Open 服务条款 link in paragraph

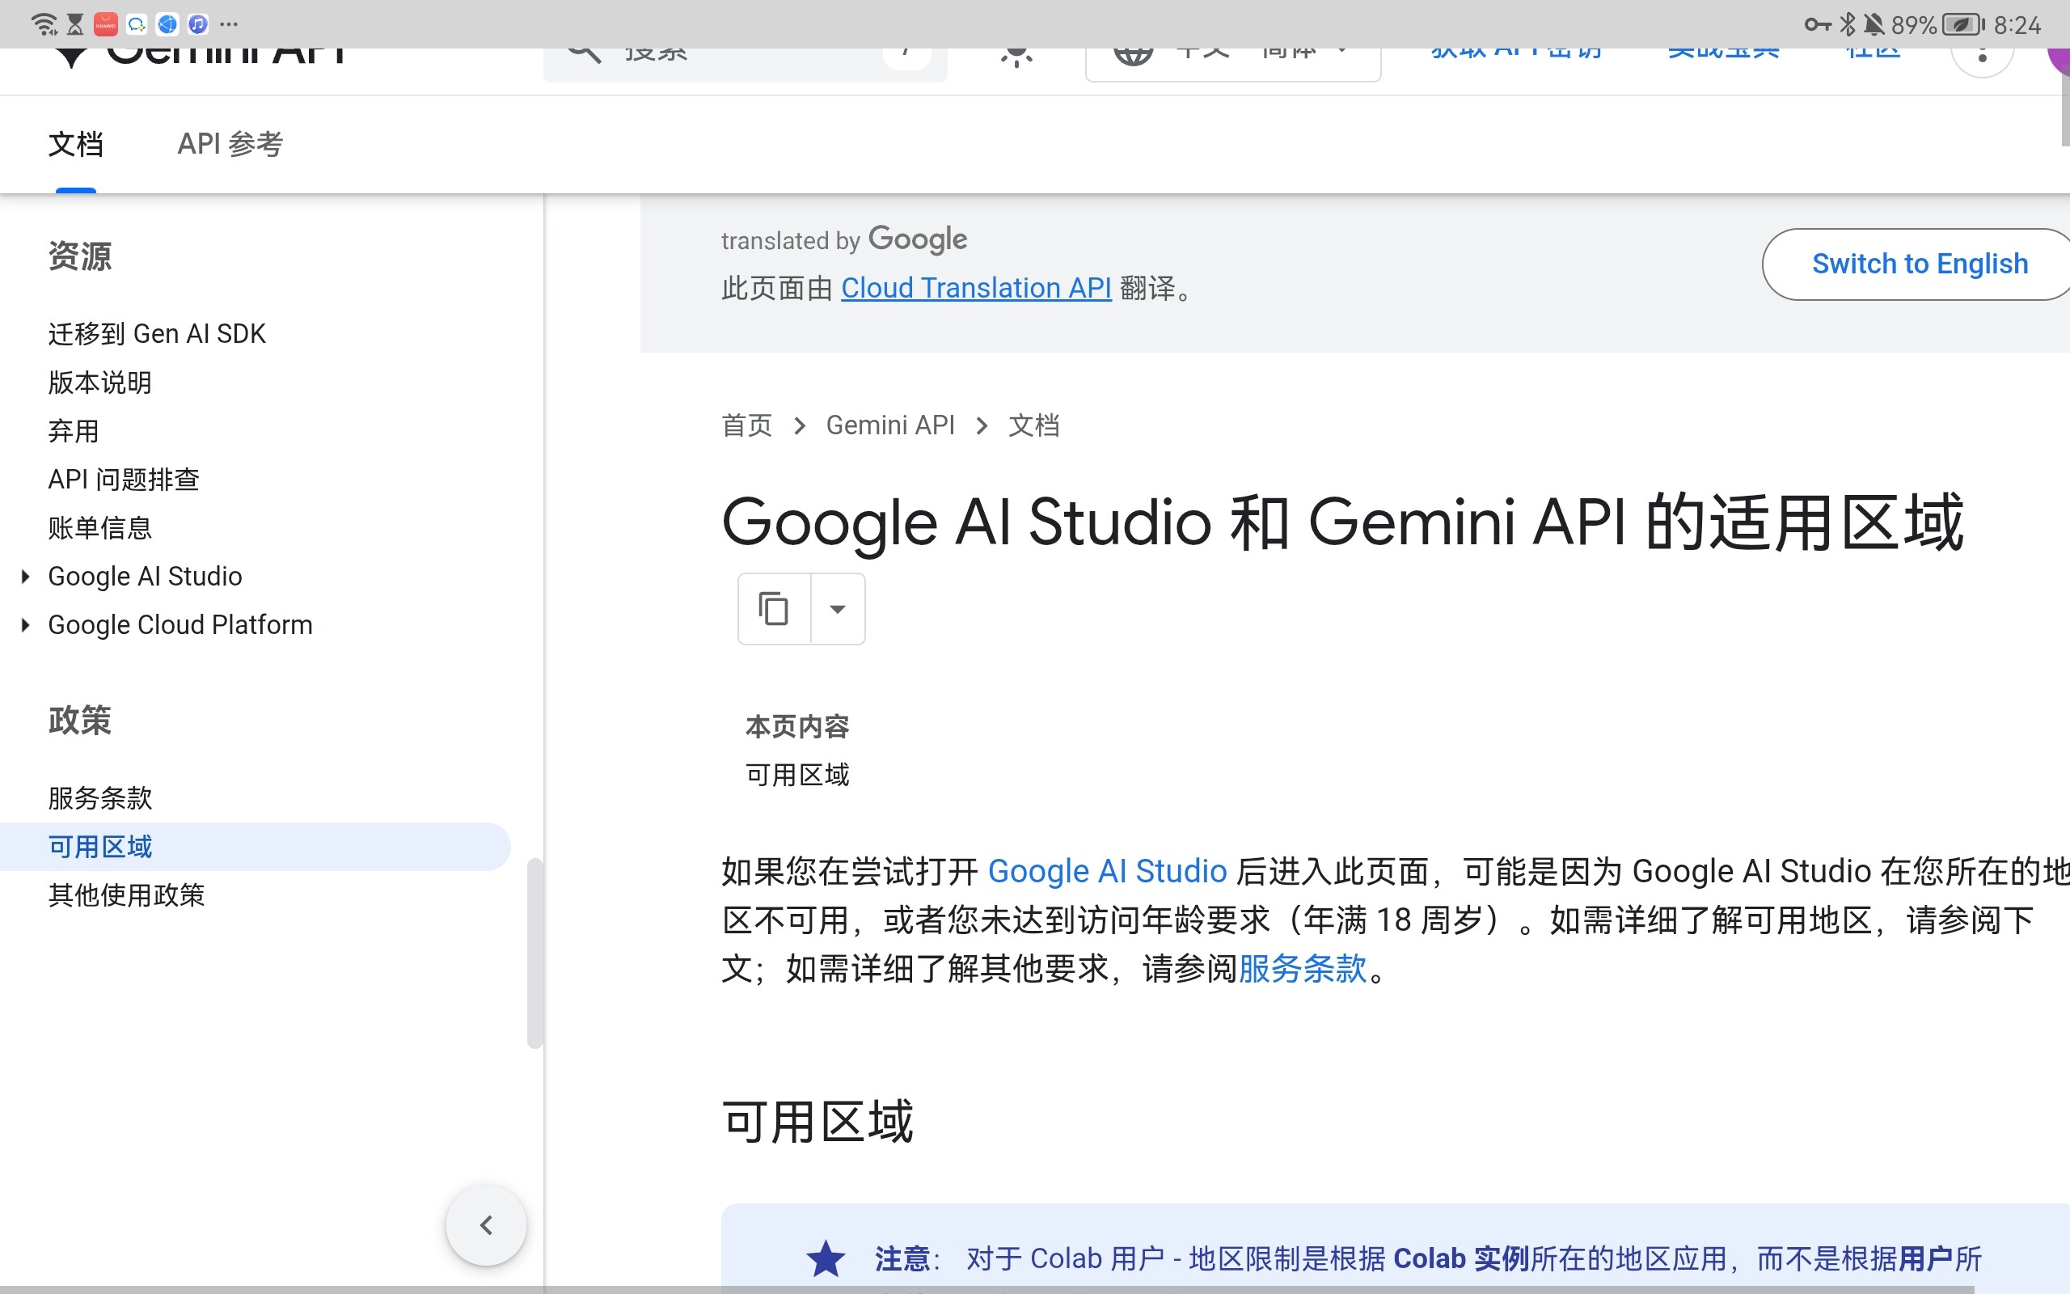[x=1302, y=969]
